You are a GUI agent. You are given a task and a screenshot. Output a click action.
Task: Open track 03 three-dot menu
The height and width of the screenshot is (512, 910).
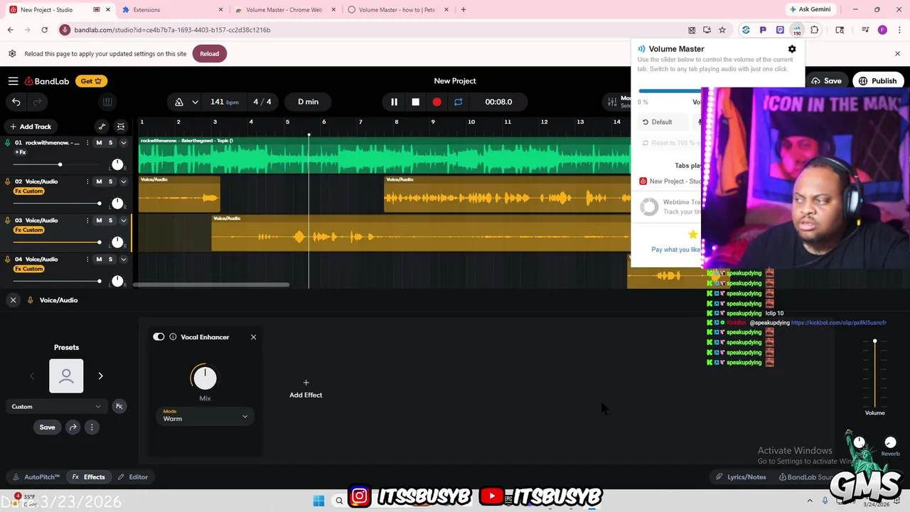pos(87,220)
